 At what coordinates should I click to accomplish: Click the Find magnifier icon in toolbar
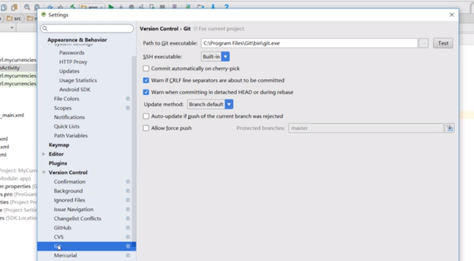[27, 7]
